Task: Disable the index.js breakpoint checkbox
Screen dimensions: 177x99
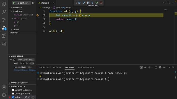Action: point(13,97)
